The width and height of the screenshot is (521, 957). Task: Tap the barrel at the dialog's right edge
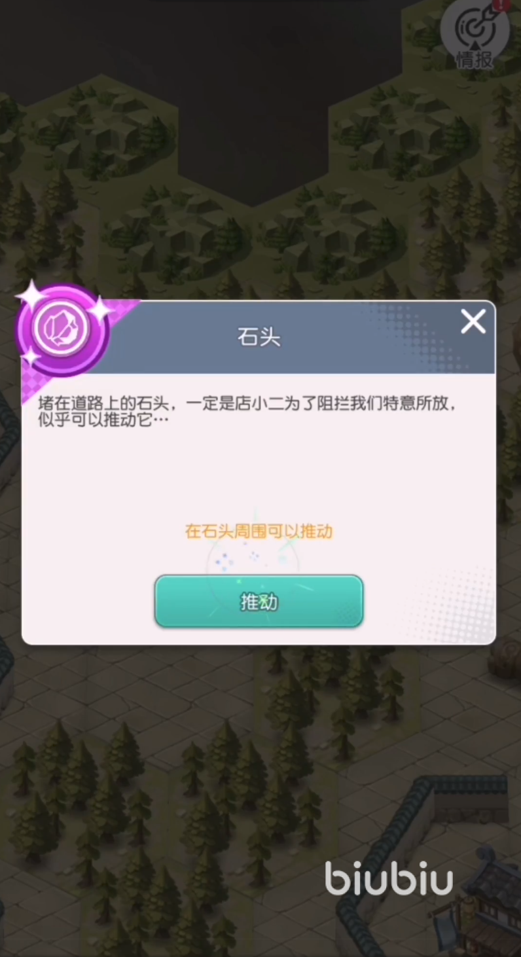pyautogui.click(x=505, y=658)
